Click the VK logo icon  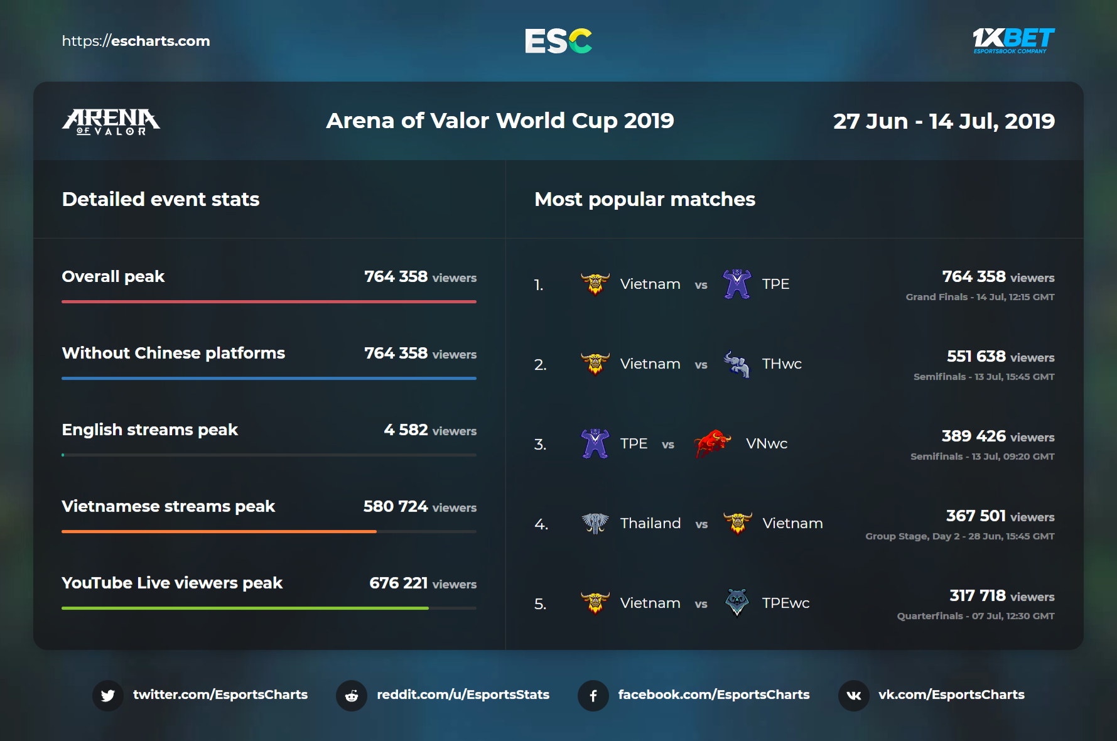(x=854, y=696)
